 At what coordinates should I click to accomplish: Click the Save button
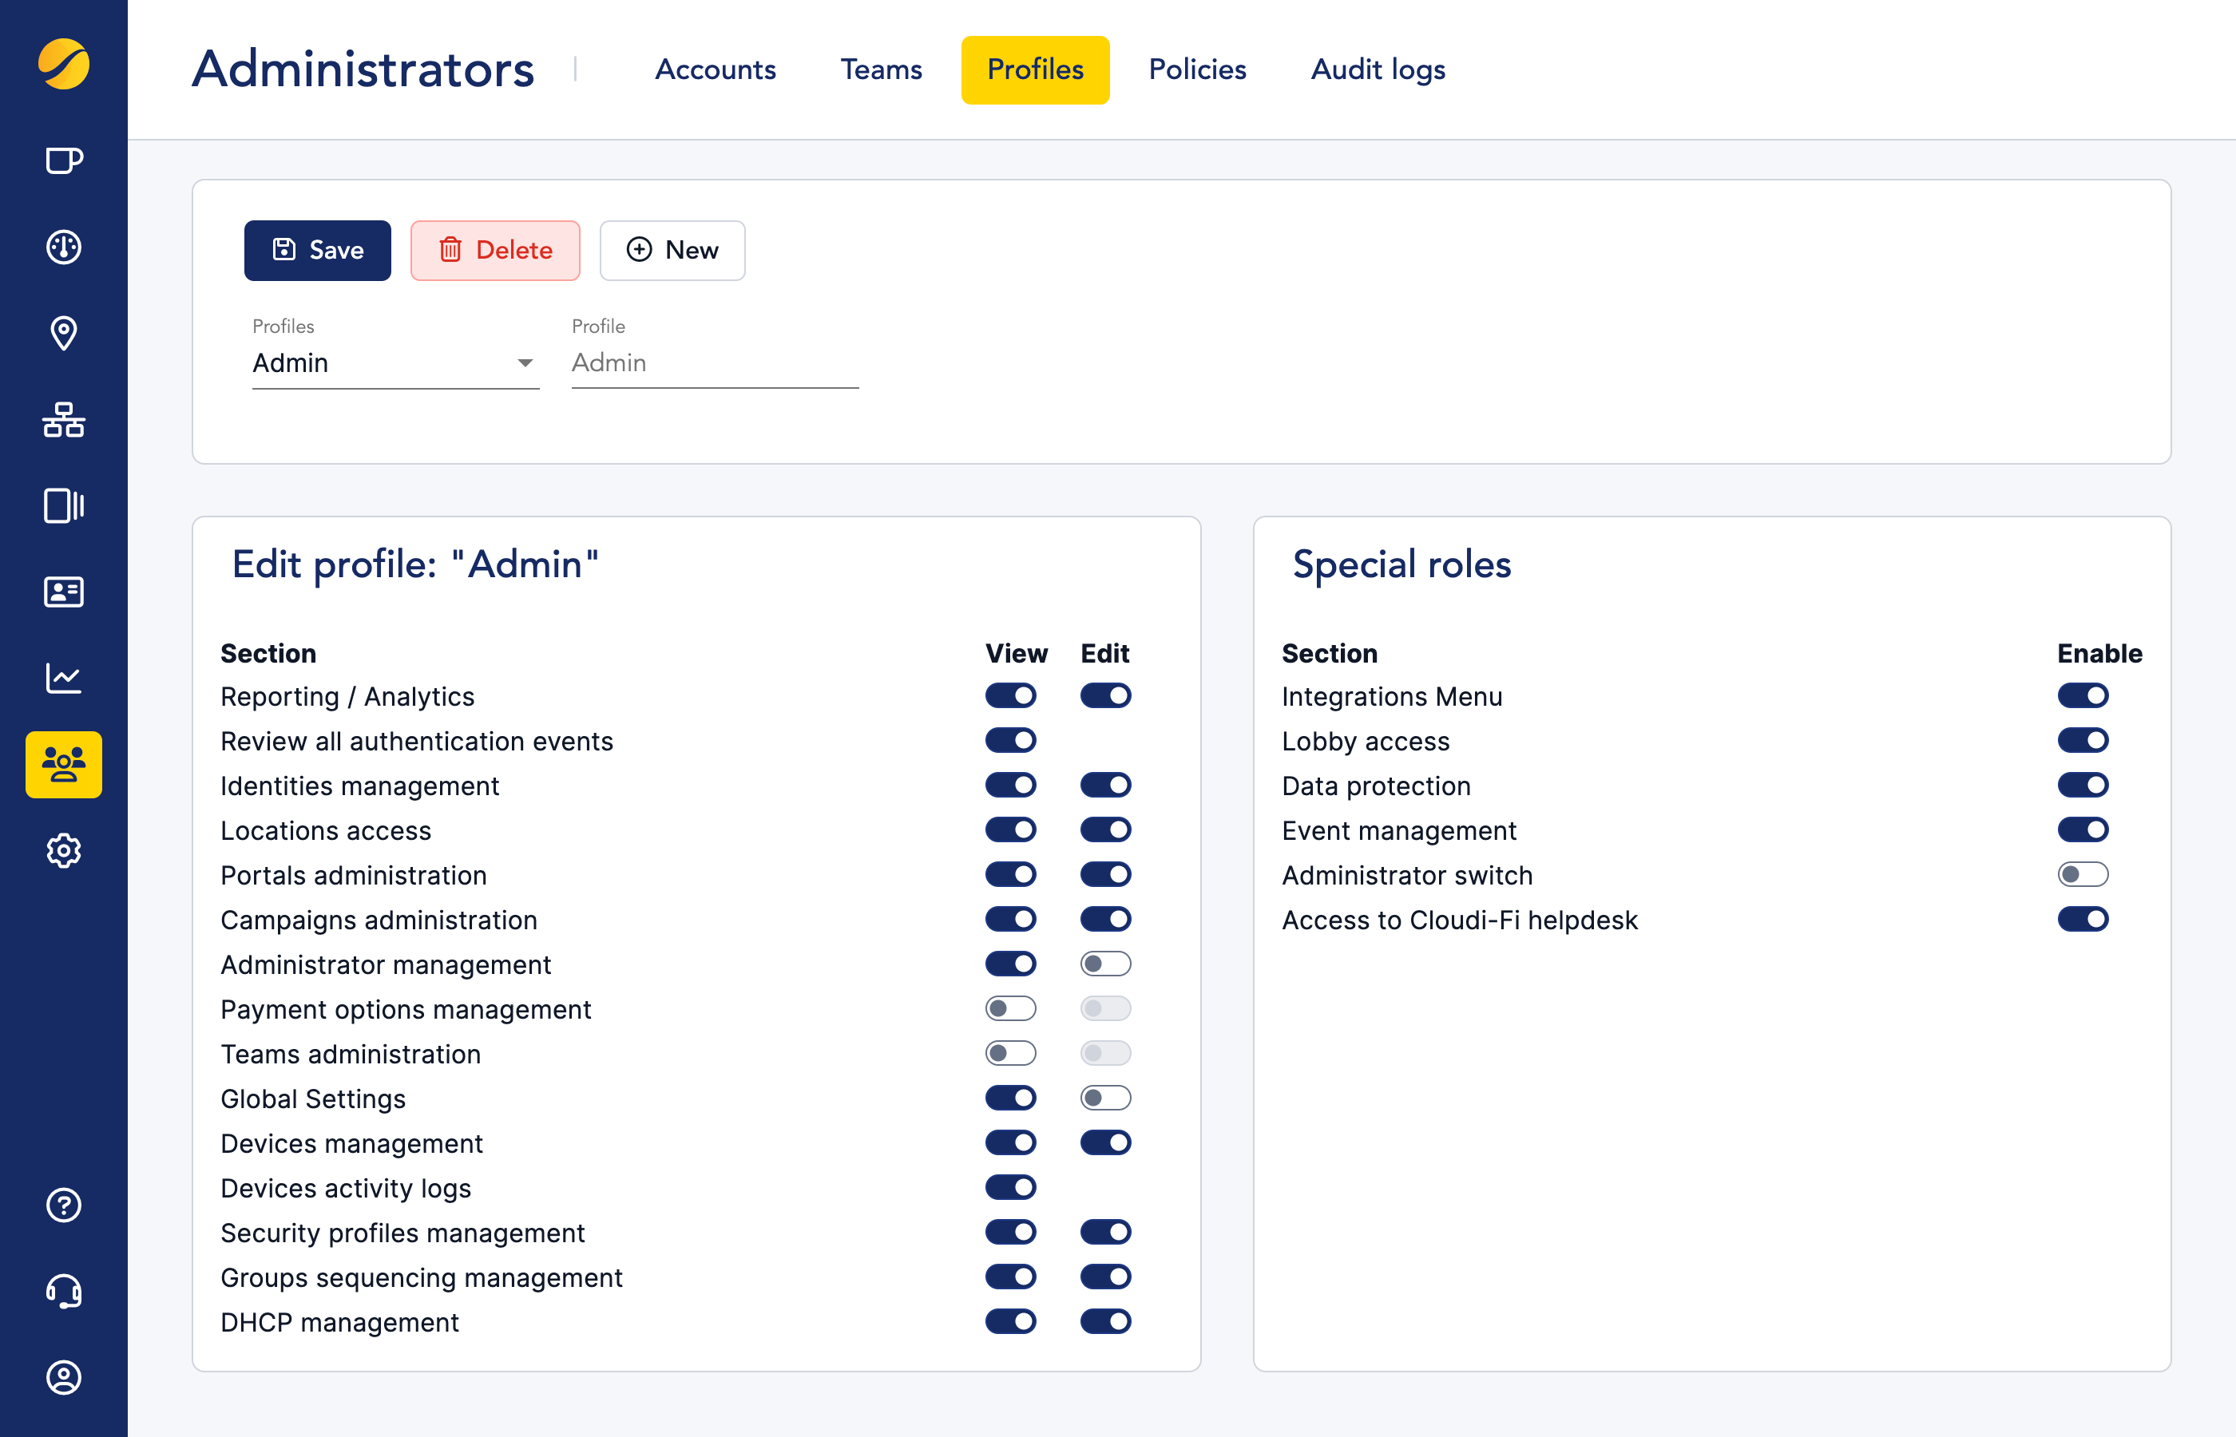(317, 250)
